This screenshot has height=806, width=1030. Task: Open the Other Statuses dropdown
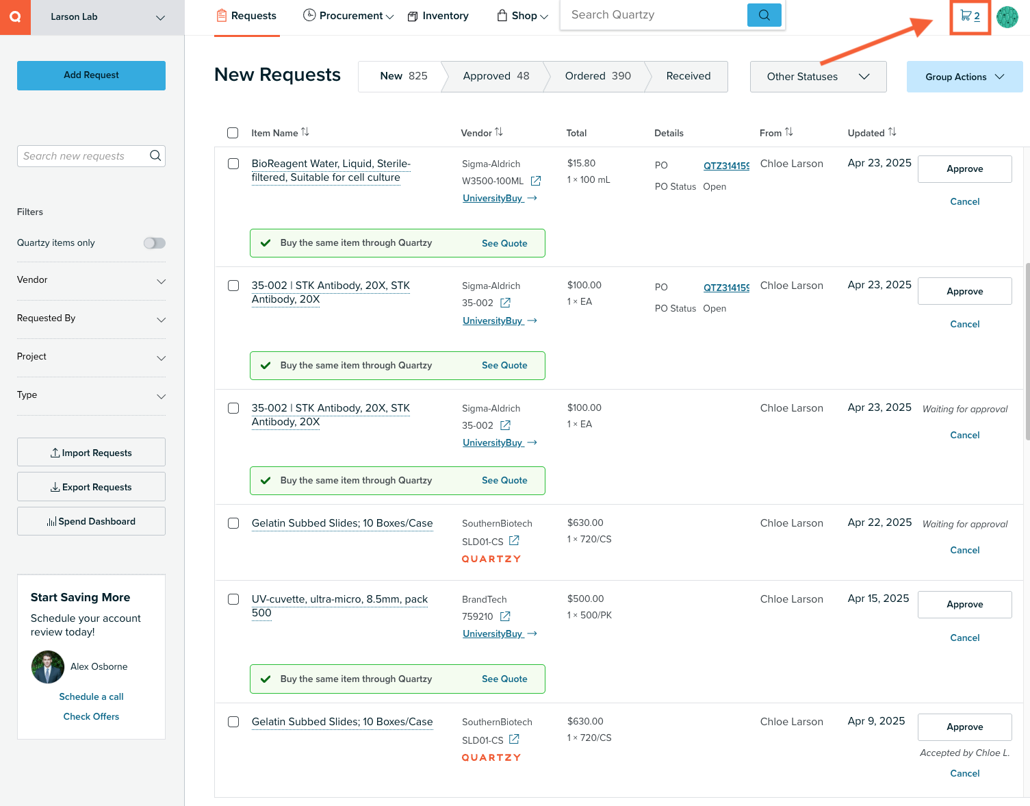818,77
